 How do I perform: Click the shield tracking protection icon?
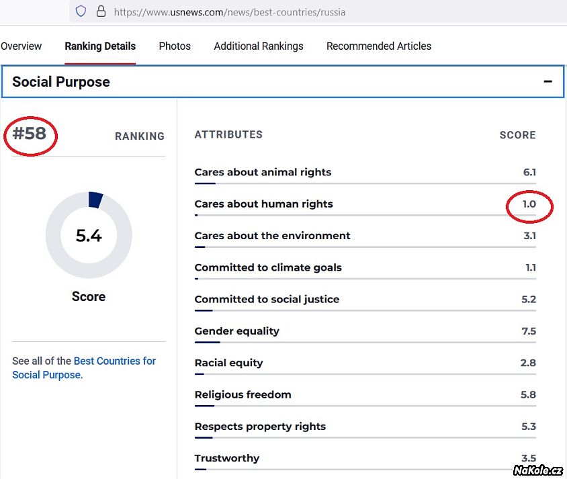click(81, 11)
